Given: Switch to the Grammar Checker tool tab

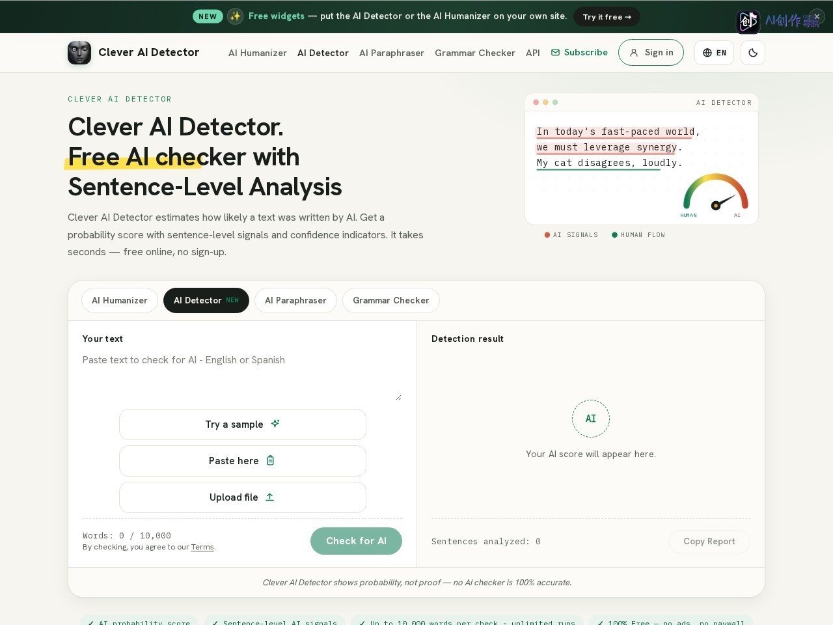Looking at the screenshot, I should 391,300.
